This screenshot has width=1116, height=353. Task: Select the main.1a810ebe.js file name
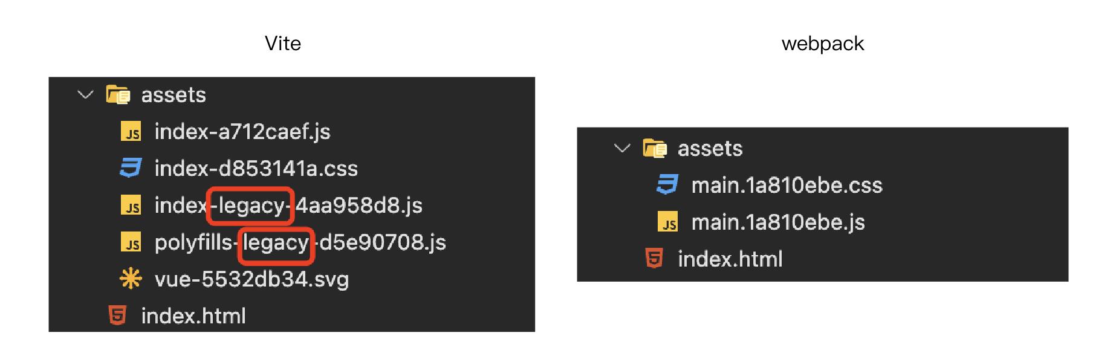(778, 222)
